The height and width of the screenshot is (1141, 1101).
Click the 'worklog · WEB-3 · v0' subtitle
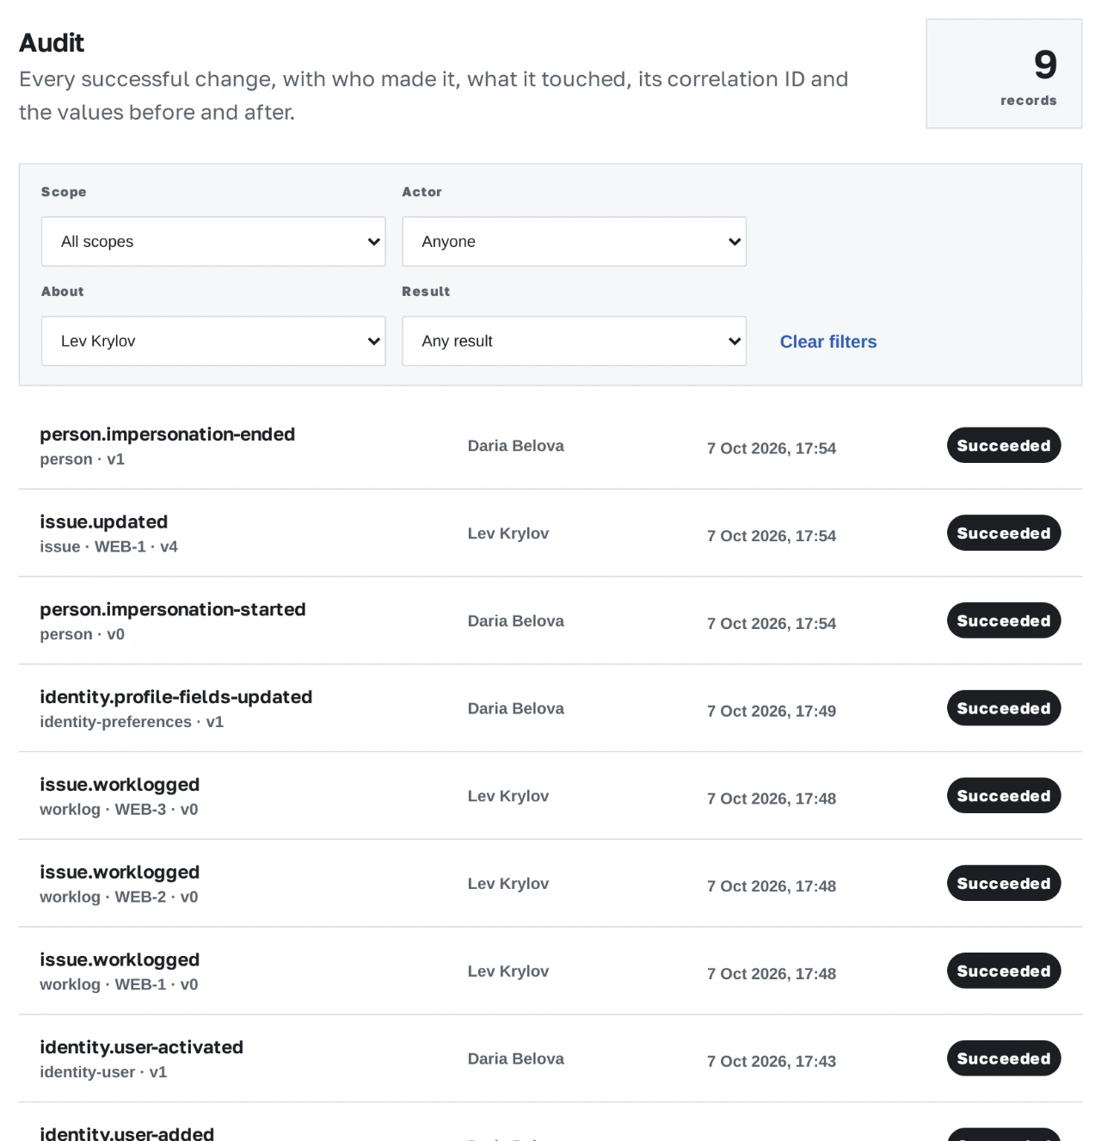119,810
